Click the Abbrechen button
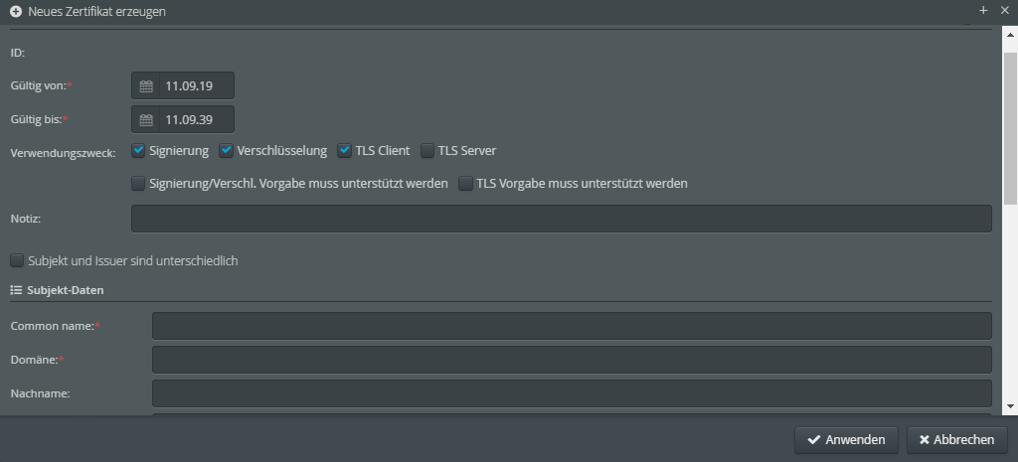 (x=957, y=440)
